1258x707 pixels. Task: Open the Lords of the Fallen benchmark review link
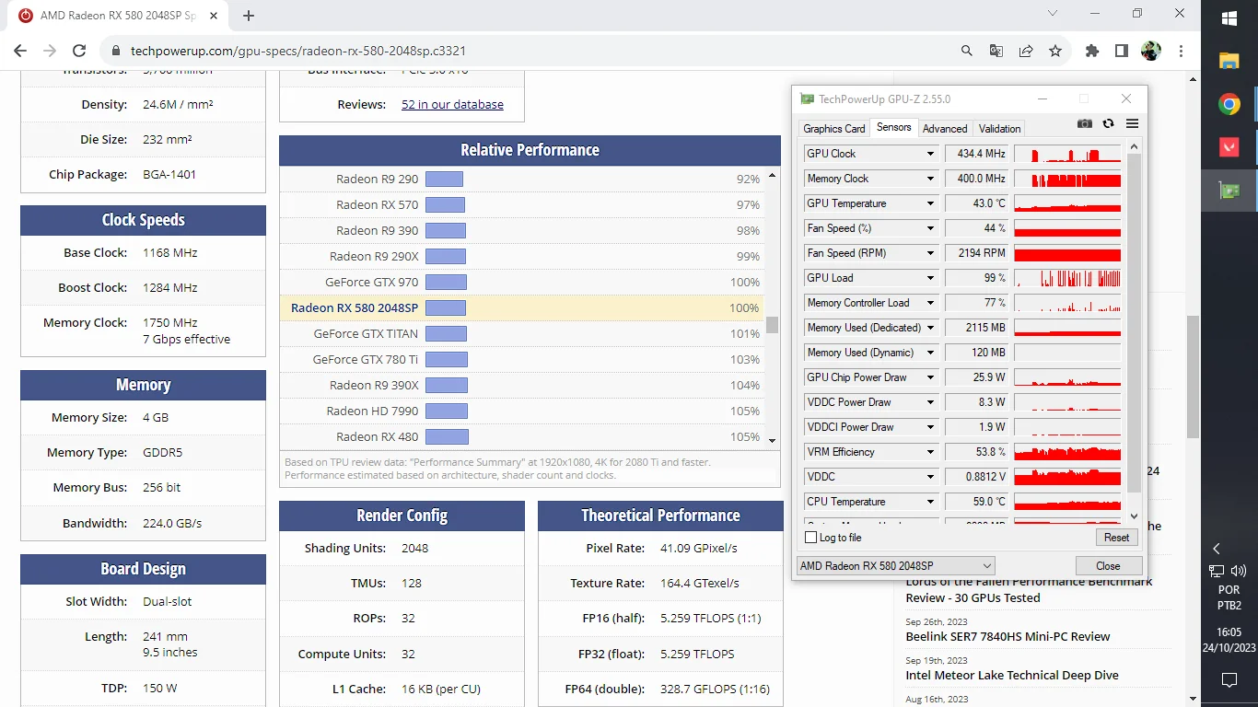coord(1029,589)
